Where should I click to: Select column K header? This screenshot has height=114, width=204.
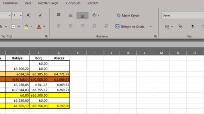pyautogui.click(x=128, y=53)
